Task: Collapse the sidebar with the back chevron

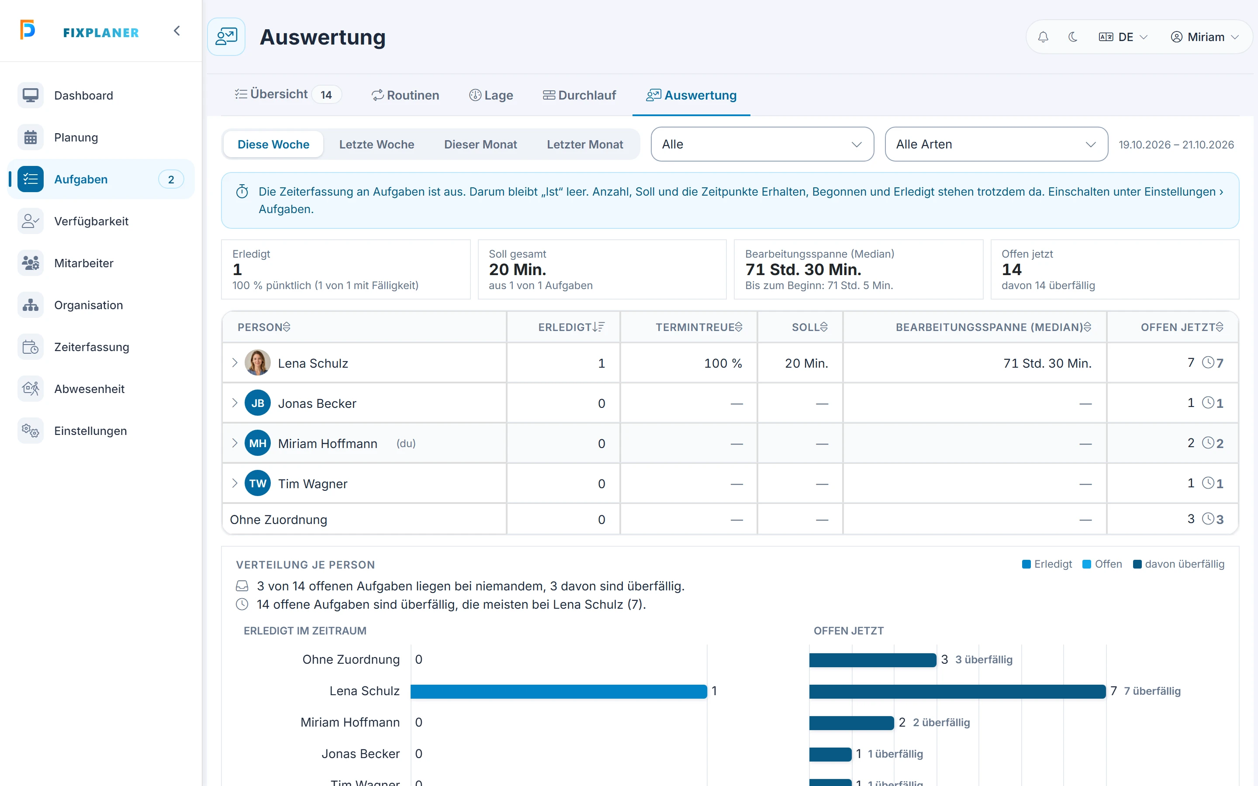Action: [x=177, y=31]
